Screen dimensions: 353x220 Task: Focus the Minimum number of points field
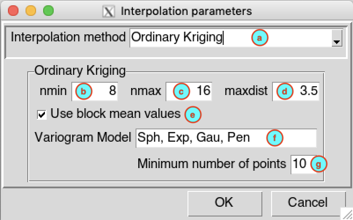click(x=303, y=164)
